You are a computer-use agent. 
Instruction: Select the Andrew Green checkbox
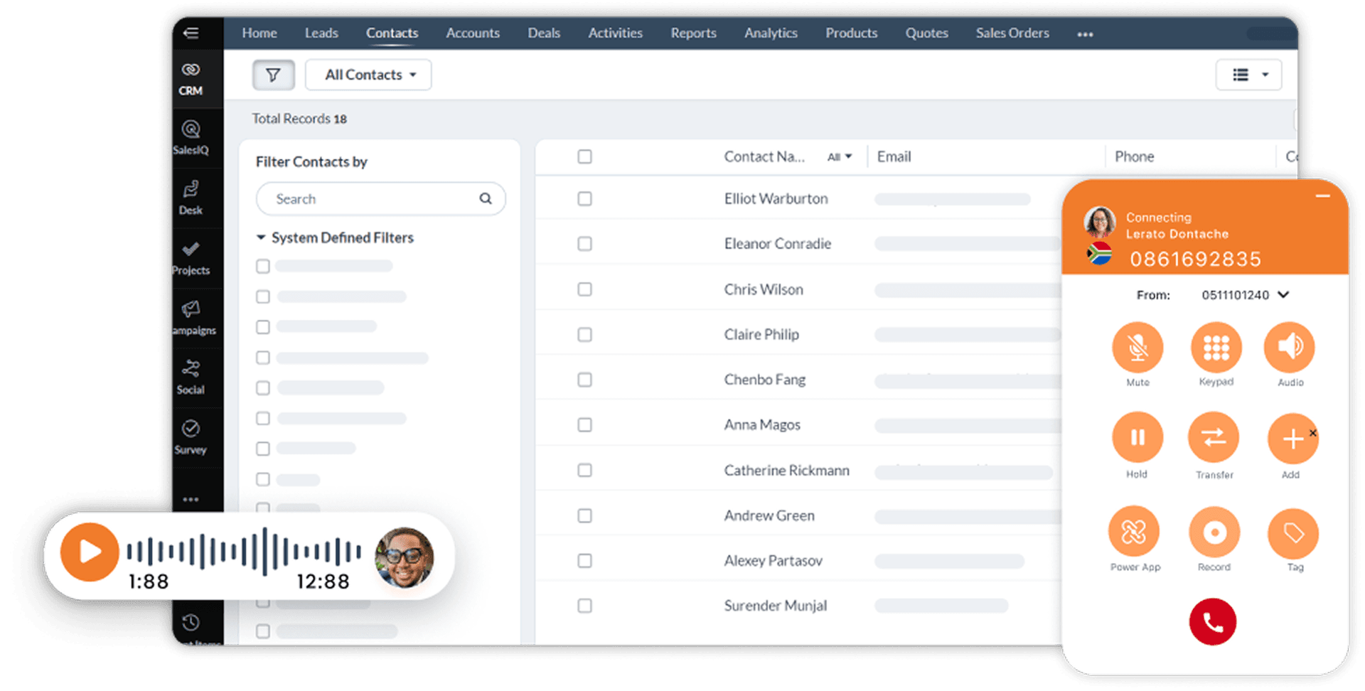(x=584, y=515)
